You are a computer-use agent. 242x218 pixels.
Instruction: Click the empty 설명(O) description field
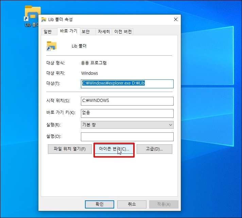pyautogui.click(x=127, y=137)
